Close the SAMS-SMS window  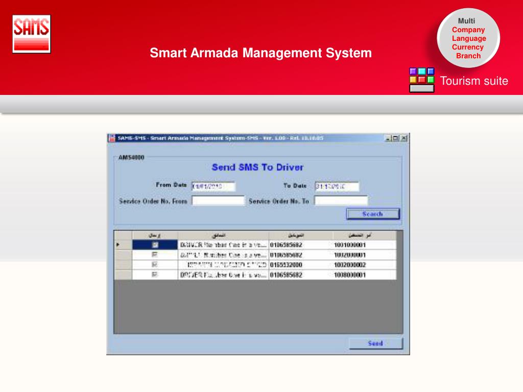click(x=404, y=138)
